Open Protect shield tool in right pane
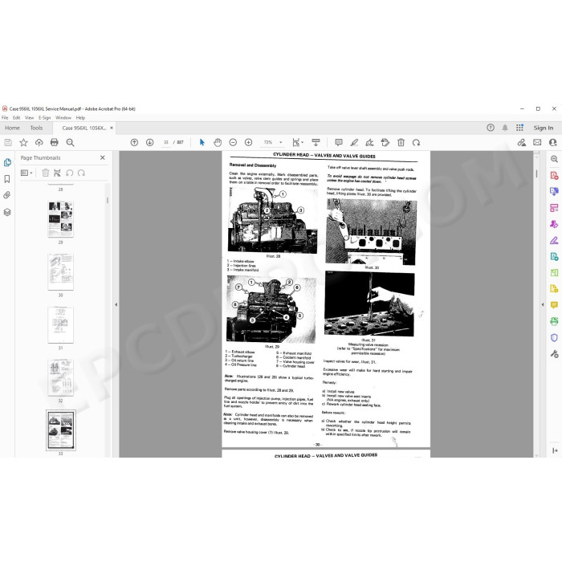The width and height of the screenshot is (562, 562). pos(555,338)
